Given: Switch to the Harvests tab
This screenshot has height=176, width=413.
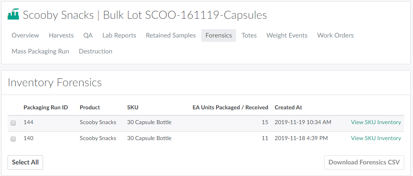Looking at the screenshot, I should [61, 36].
